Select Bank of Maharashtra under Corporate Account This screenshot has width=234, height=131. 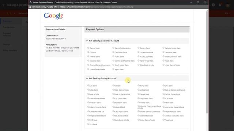[113, 48]
